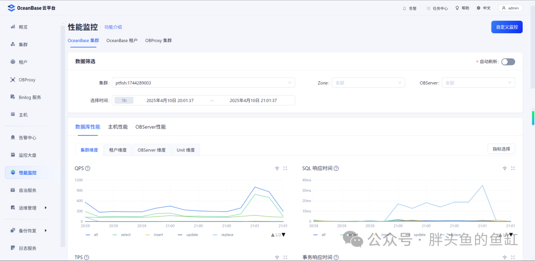
Task: Select the OBServer 维度 tab
Action: tap(152, 150)
